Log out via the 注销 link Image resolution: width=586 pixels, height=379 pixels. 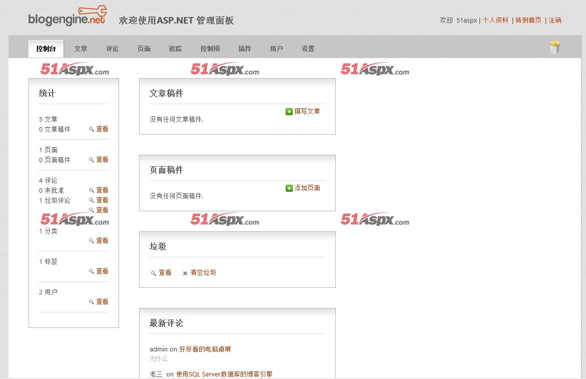point(554,21)
